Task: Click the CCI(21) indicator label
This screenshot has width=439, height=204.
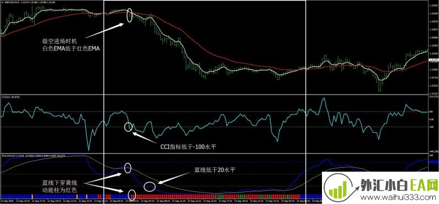Action: click(x=5, y=97)
